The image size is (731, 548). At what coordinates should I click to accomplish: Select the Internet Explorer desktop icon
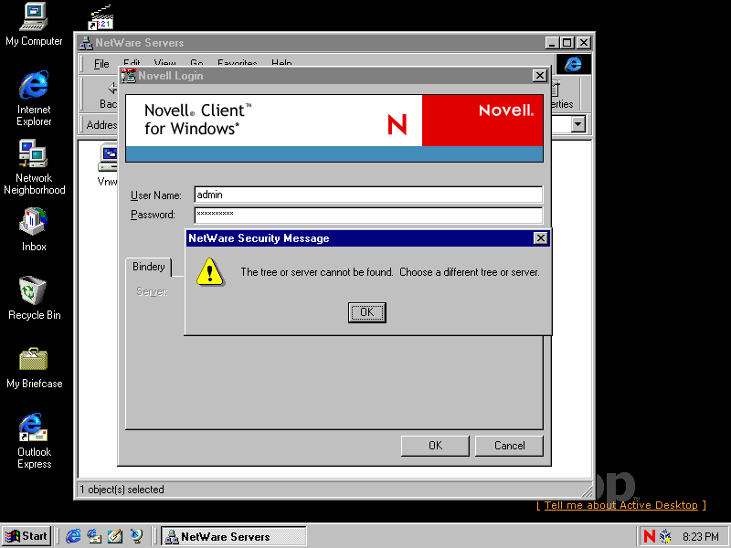click(x=34, y=99)
